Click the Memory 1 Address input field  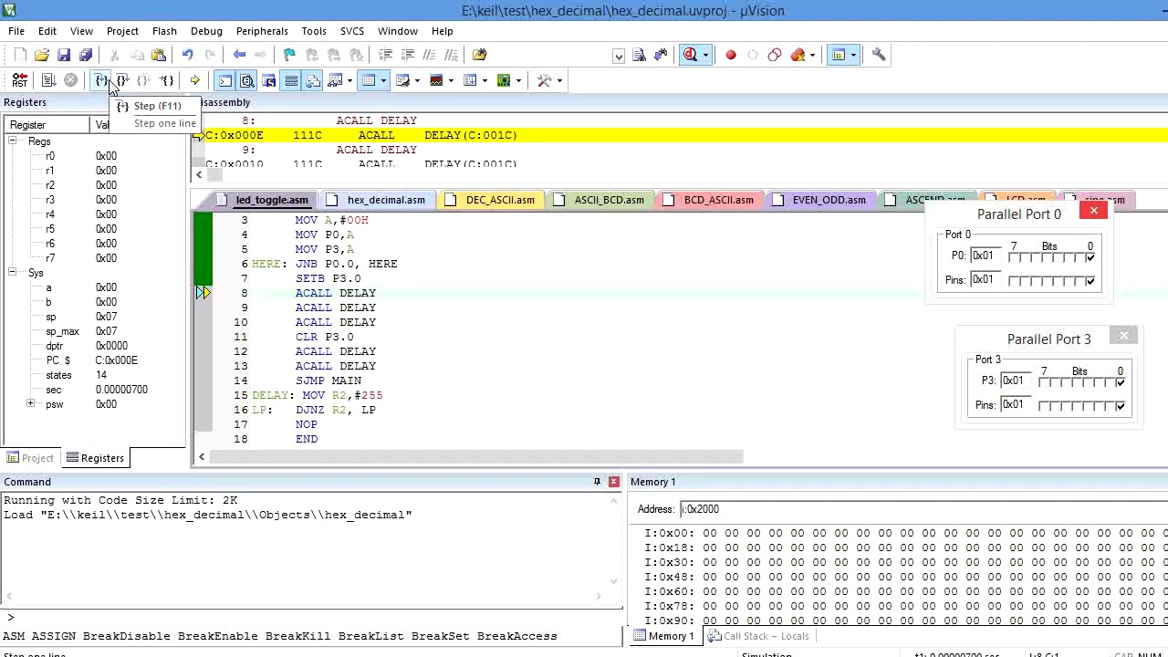click(922, 509)
